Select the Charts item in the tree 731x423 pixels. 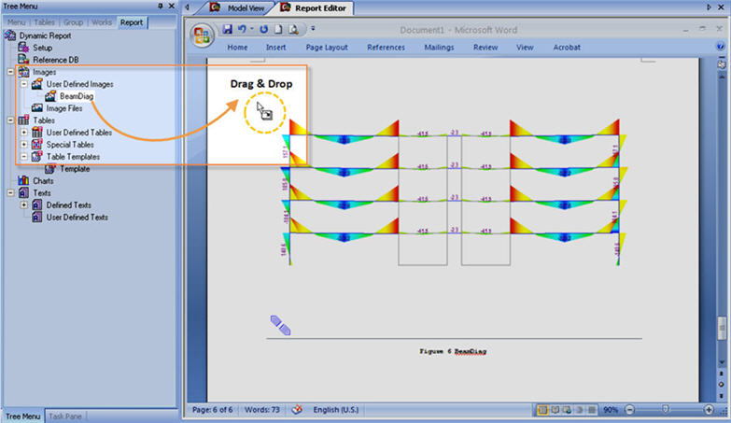42,180
